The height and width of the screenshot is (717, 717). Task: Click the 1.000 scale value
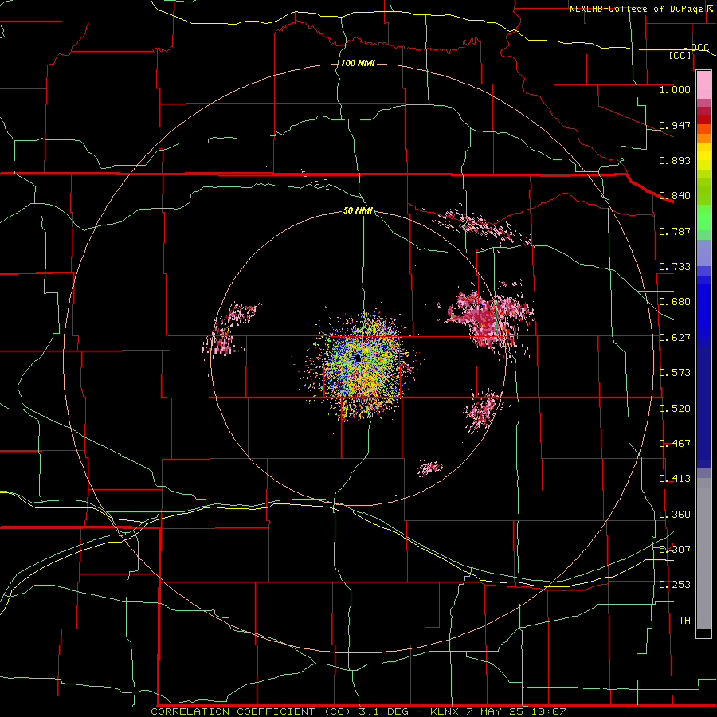tap(675, 89)
